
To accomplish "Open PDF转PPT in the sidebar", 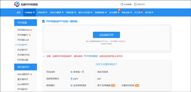I will click(x=22, y=45).
